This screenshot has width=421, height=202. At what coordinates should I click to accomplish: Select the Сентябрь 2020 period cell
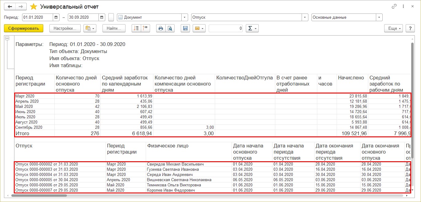tap(35, 127)
